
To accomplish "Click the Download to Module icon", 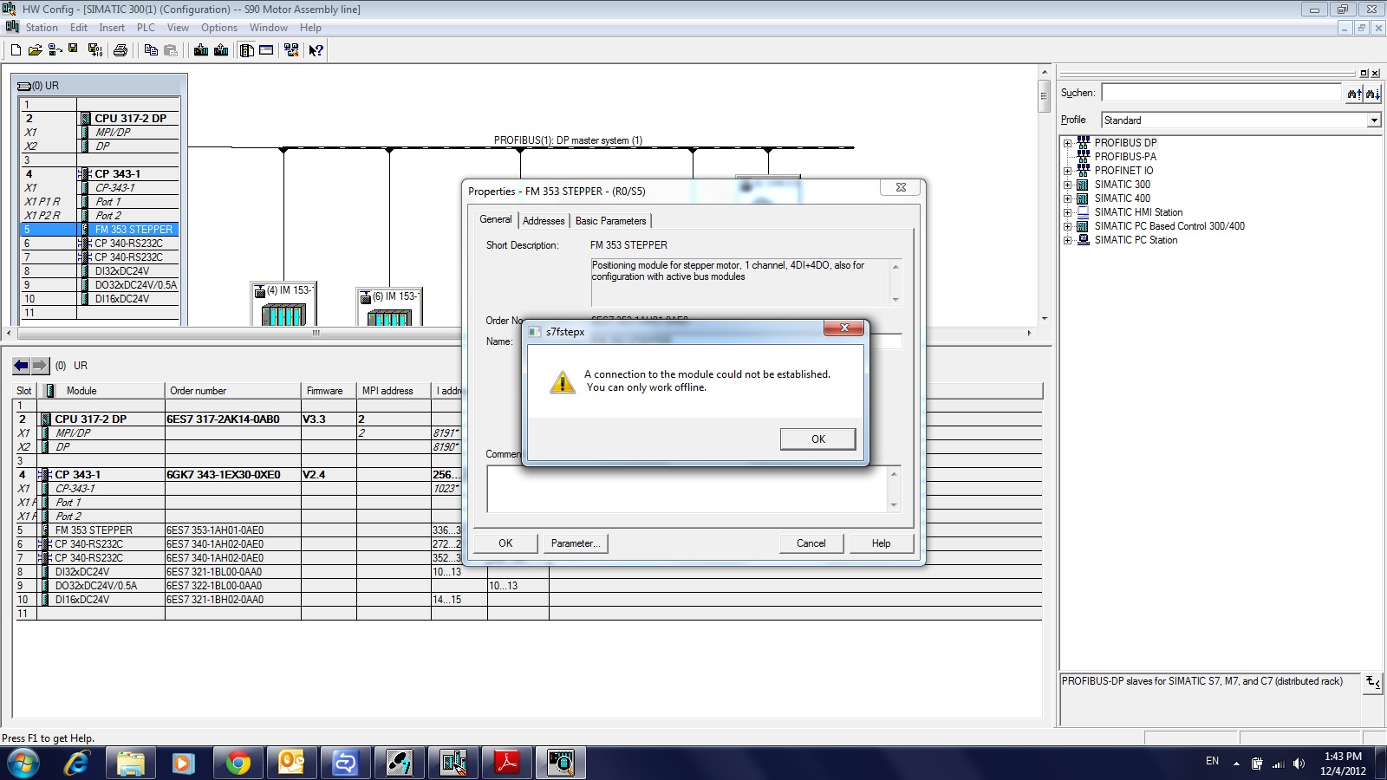I will 201,50.
